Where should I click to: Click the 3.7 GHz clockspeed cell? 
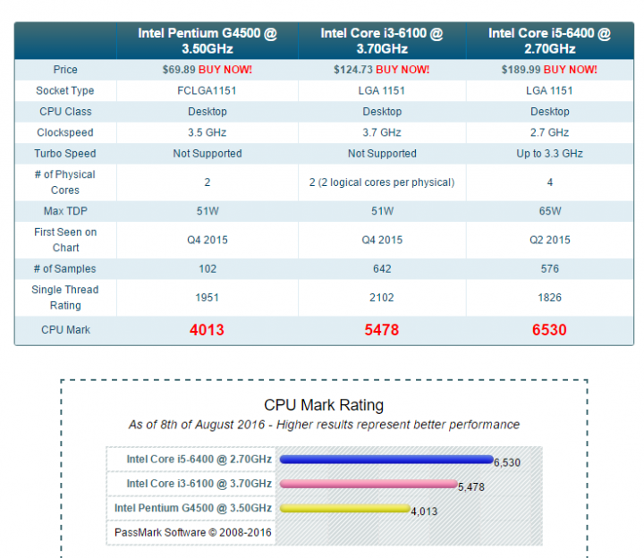(382, 132)
